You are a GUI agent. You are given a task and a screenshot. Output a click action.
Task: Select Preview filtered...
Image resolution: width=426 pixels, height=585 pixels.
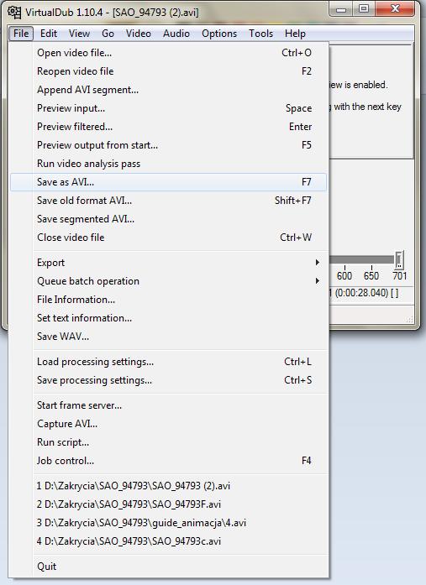tap(168, 127)
